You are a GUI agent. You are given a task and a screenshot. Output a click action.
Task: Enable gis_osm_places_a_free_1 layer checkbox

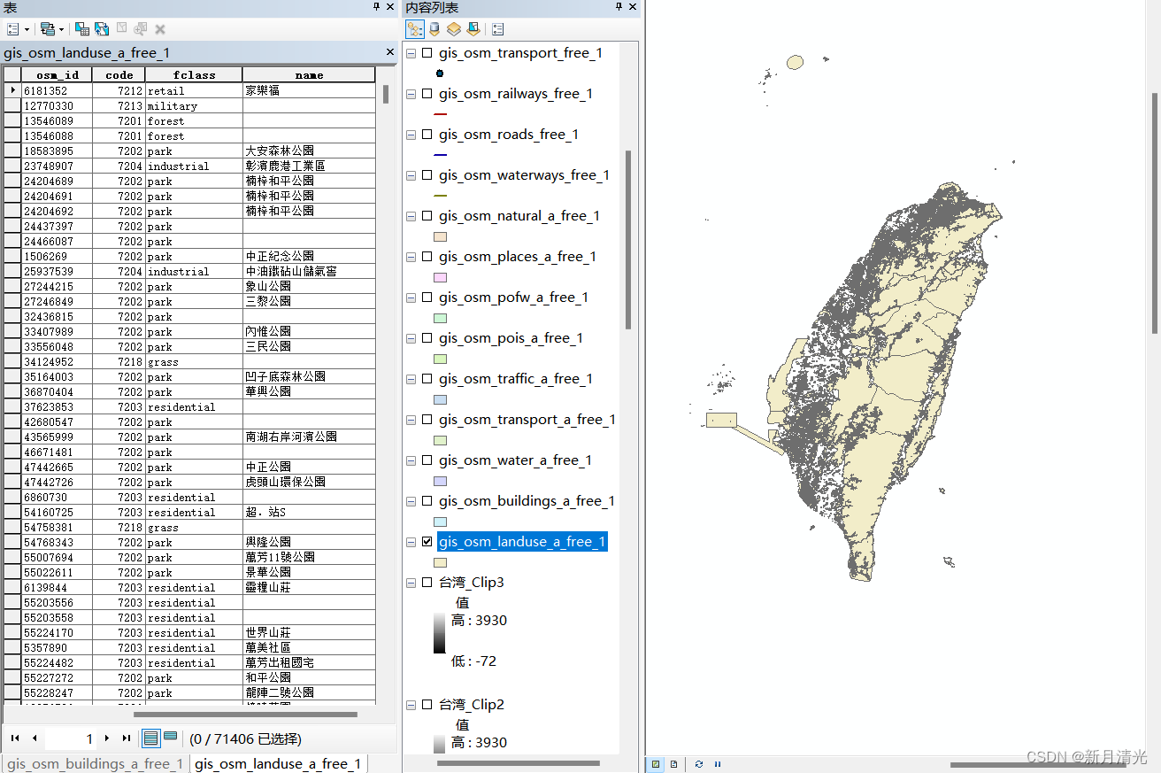(x=427, y=257)
